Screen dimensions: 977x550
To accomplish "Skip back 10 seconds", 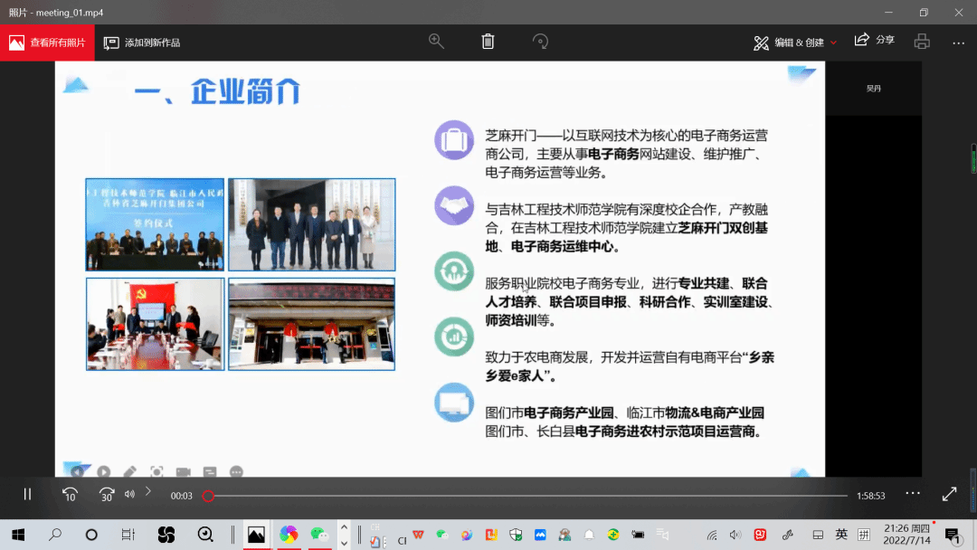I will click(70, 494).
